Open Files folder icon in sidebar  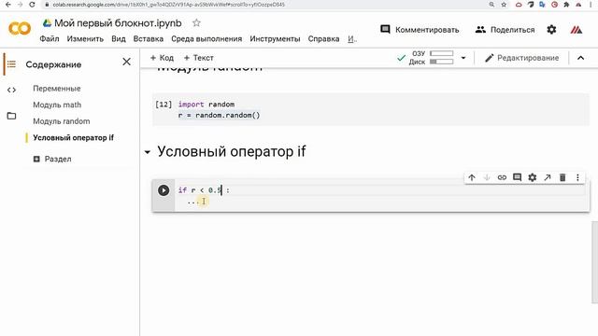click(x=11, y=116)
